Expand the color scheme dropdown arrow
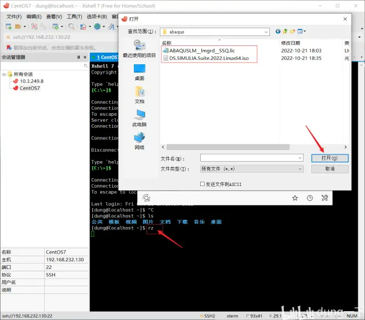The width and height of the screenshot is (365, 320). (90, 27)
